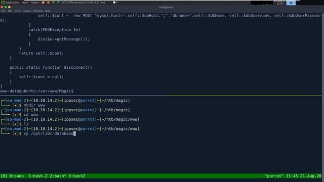Select tmux window 3:bashZ in status bar
The height and width of the screenshot is (182, 324).
click(77, 176)
